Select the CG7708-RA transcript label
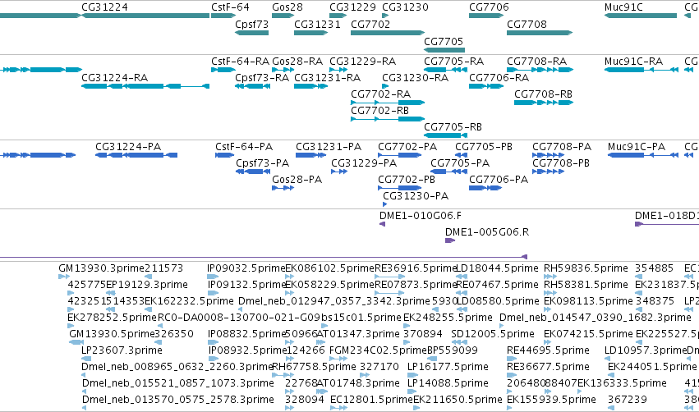Viewport: 699px width, 412px height. (536, 61)
